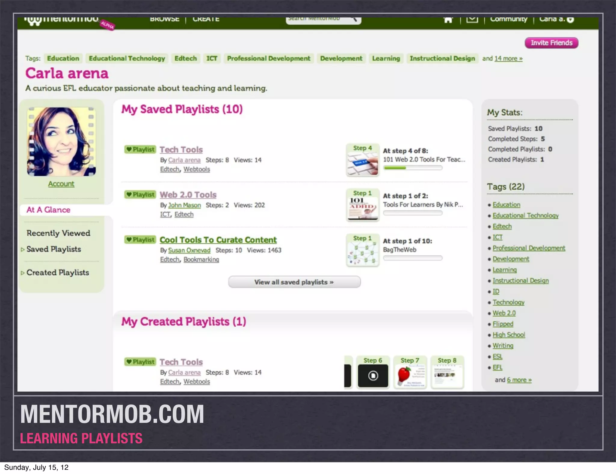616x474 pixels.
Task: Open Step 7 apple thumbnail
Action: [410, 372]
